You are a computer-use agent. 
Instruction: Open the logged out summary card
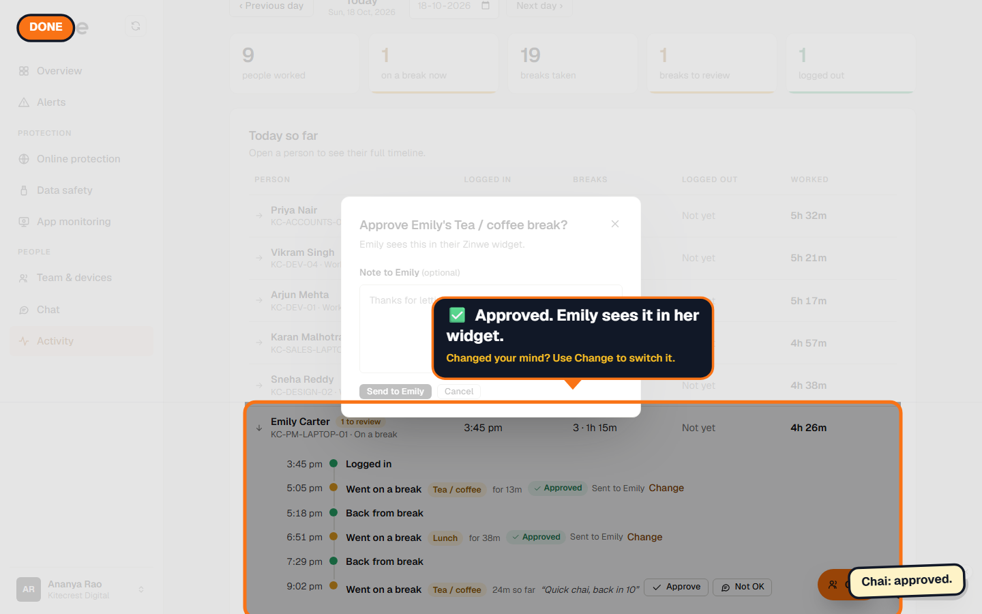point(850,63)
